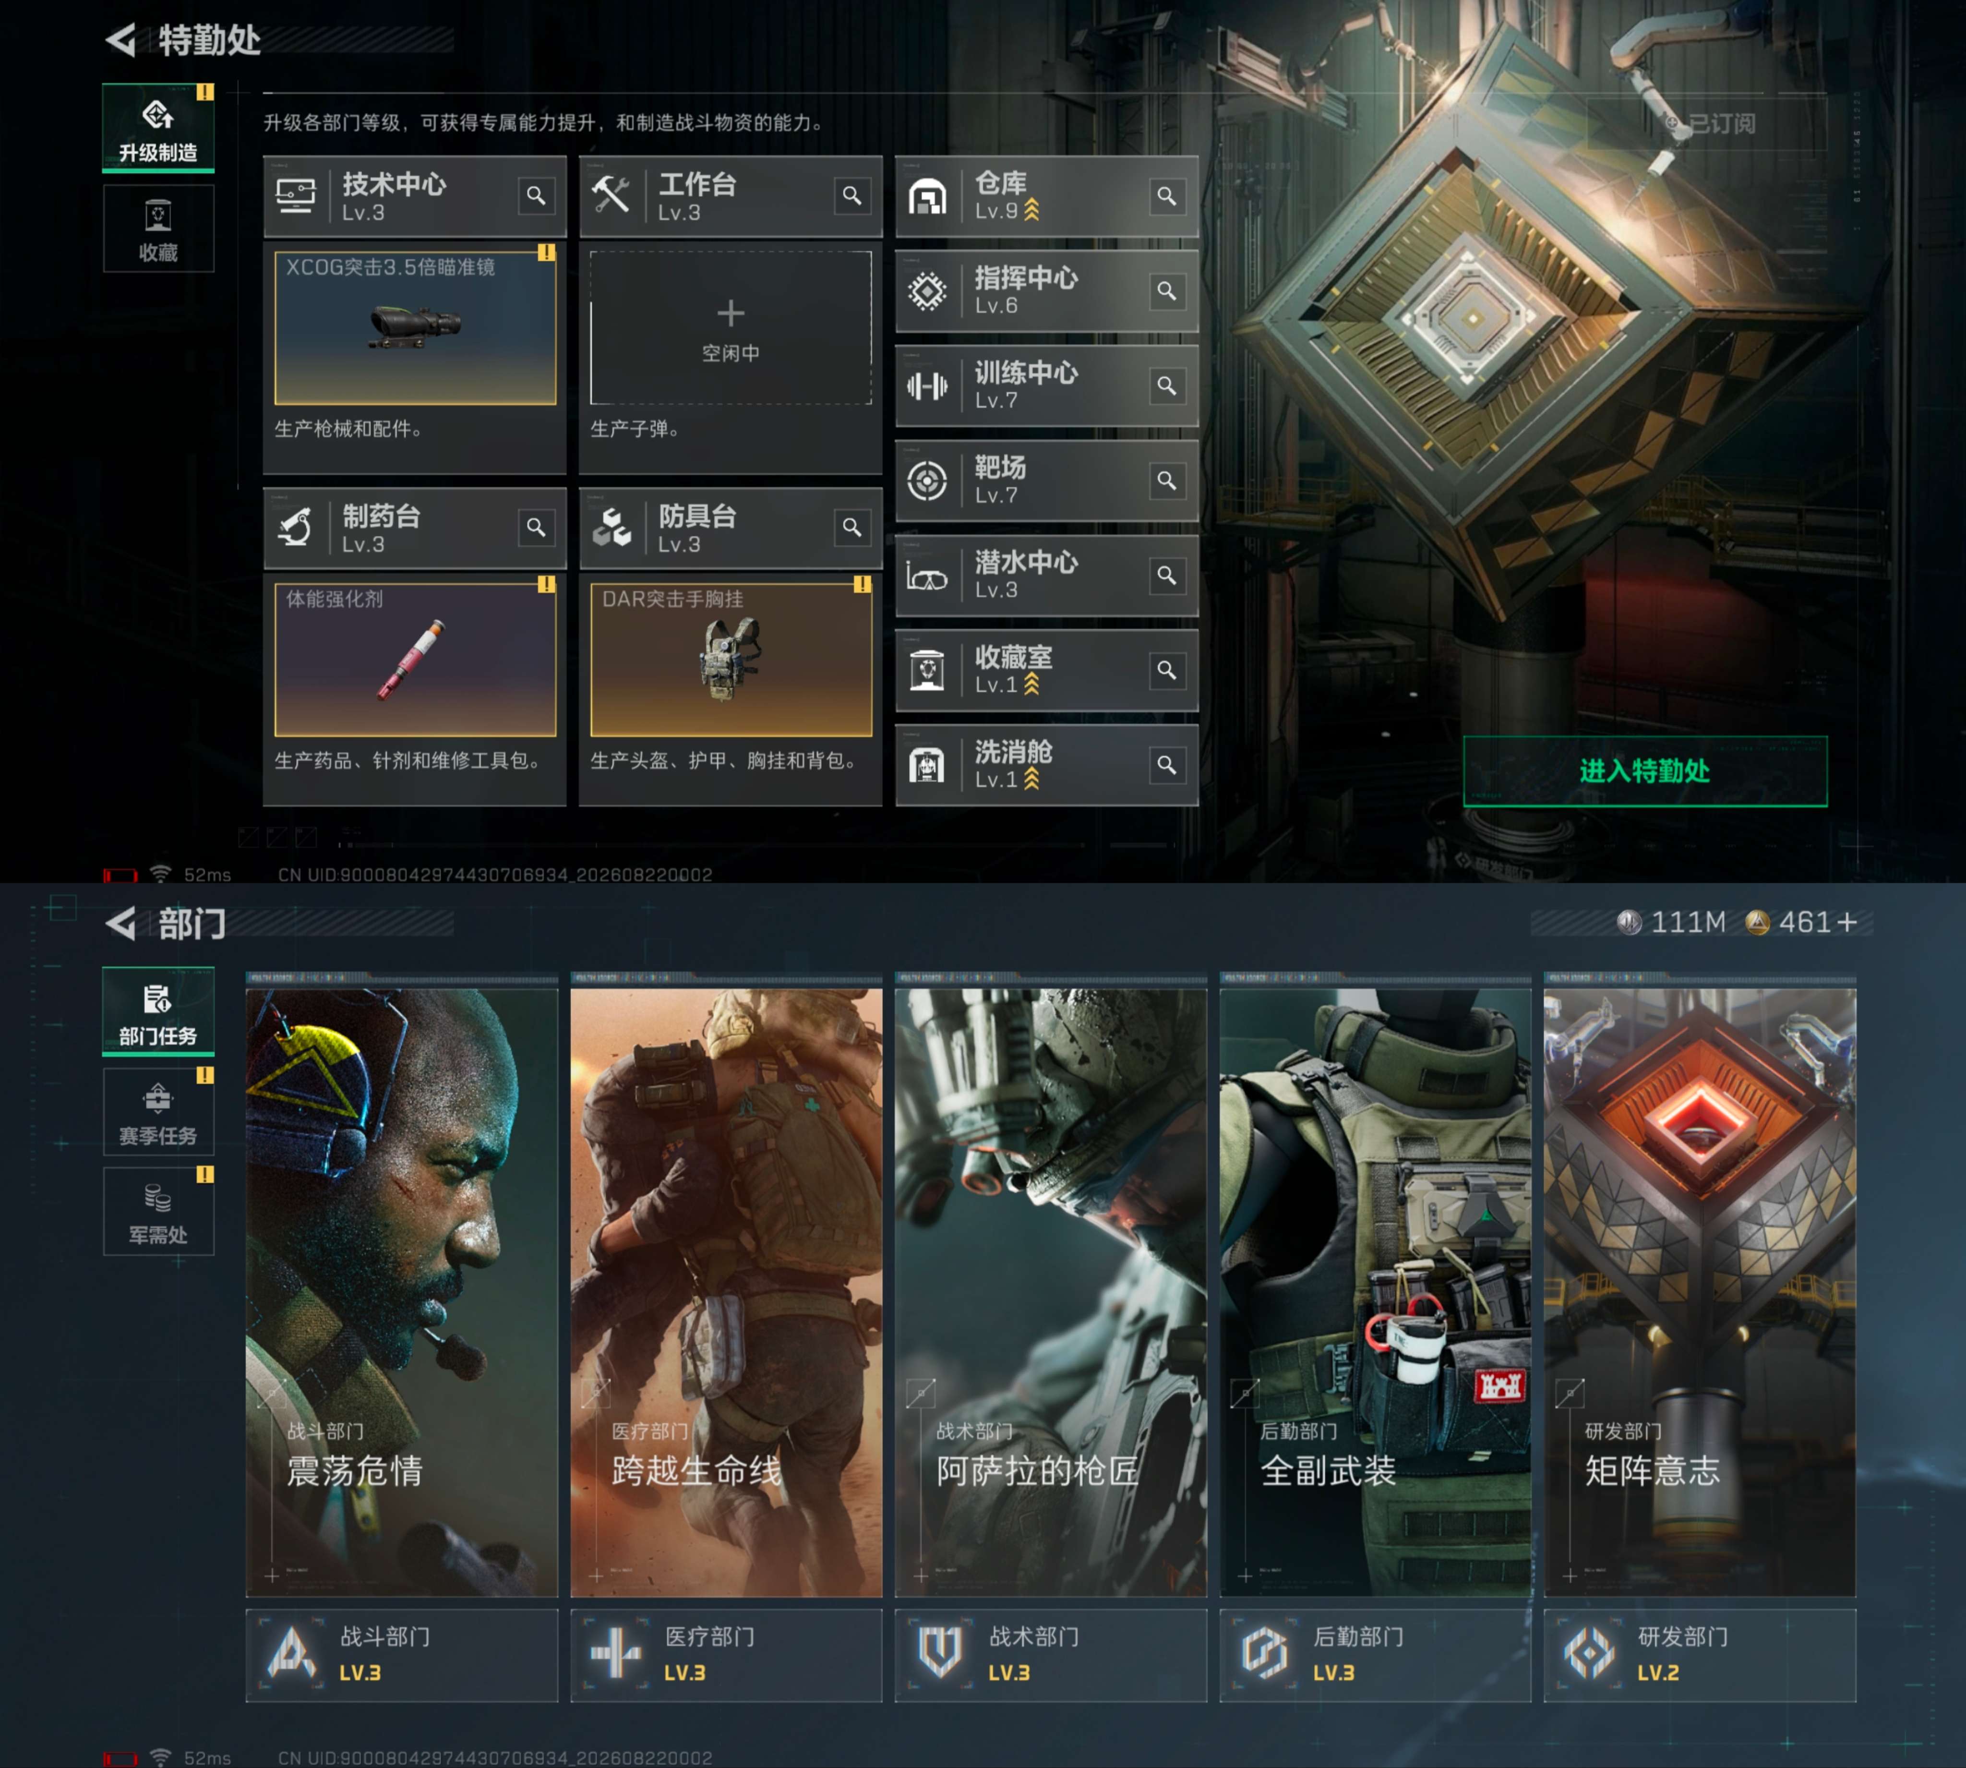Click the 进入特勤处 button
Viewport: 1966px width, 1768px height.
(x=1644, y=771)
